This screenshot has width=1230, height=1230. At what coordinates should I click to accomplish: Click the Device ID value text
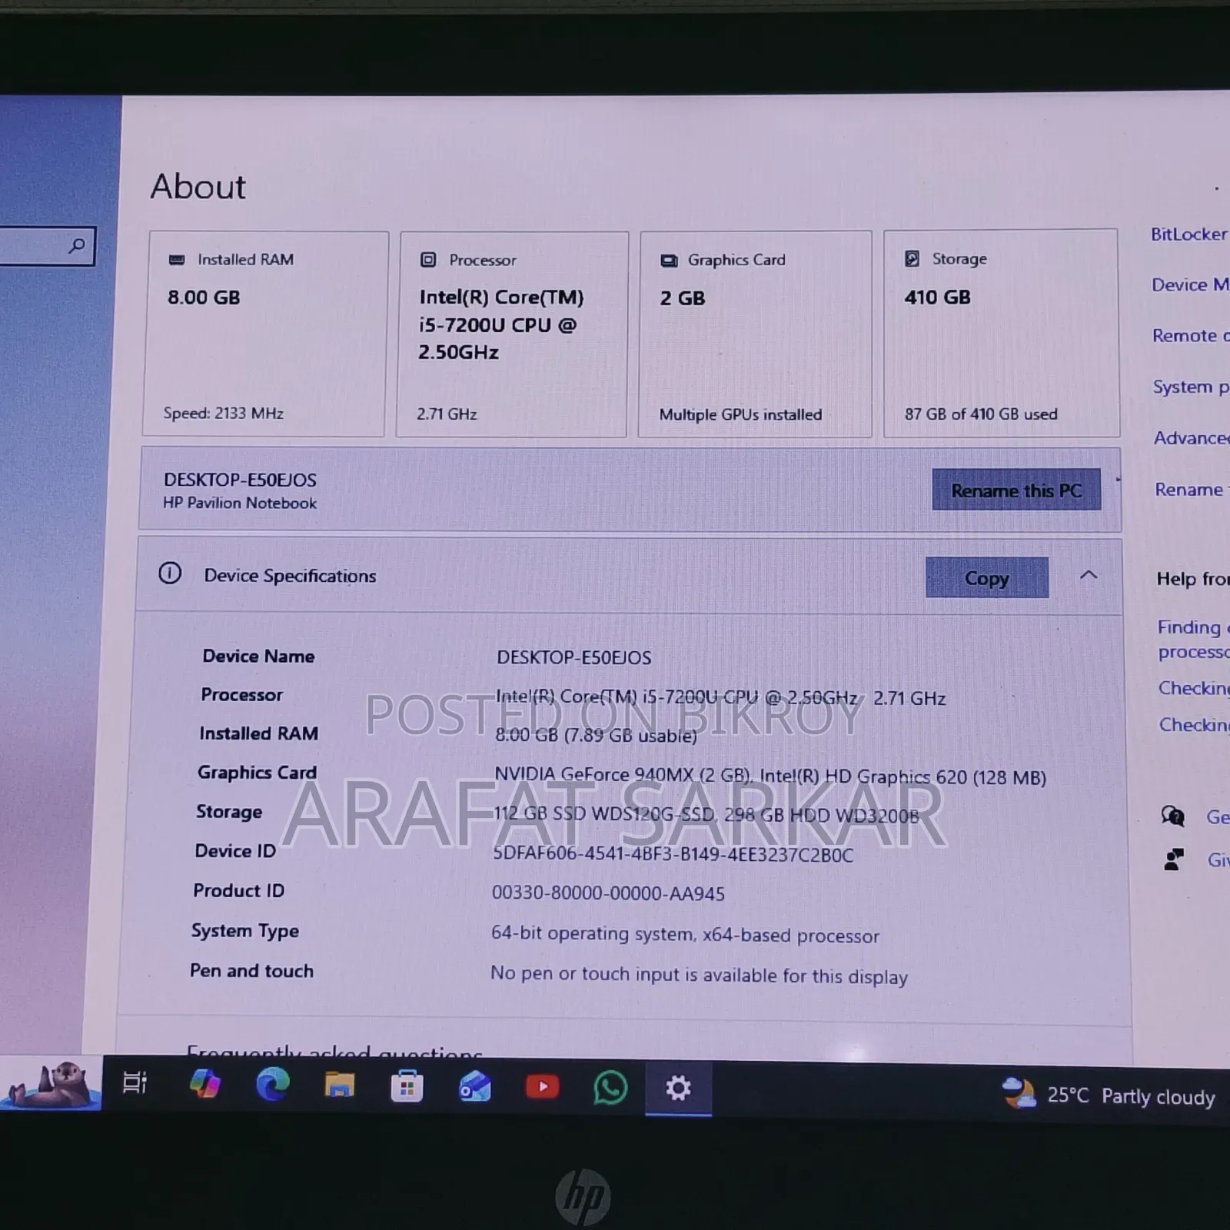[673, 854]
